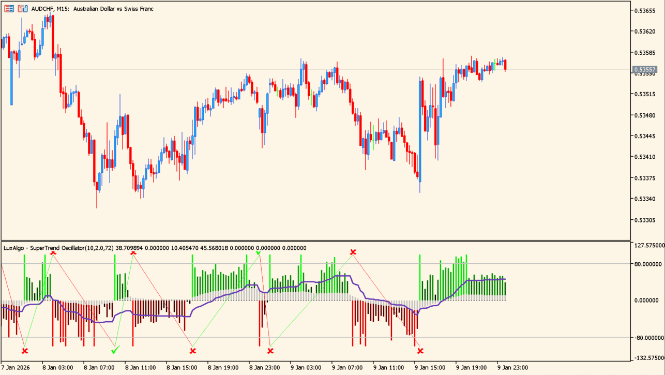Click the large green checkmark signal marker
The height and width of the screenshot is (375, 665).
[x=115, y=350]
